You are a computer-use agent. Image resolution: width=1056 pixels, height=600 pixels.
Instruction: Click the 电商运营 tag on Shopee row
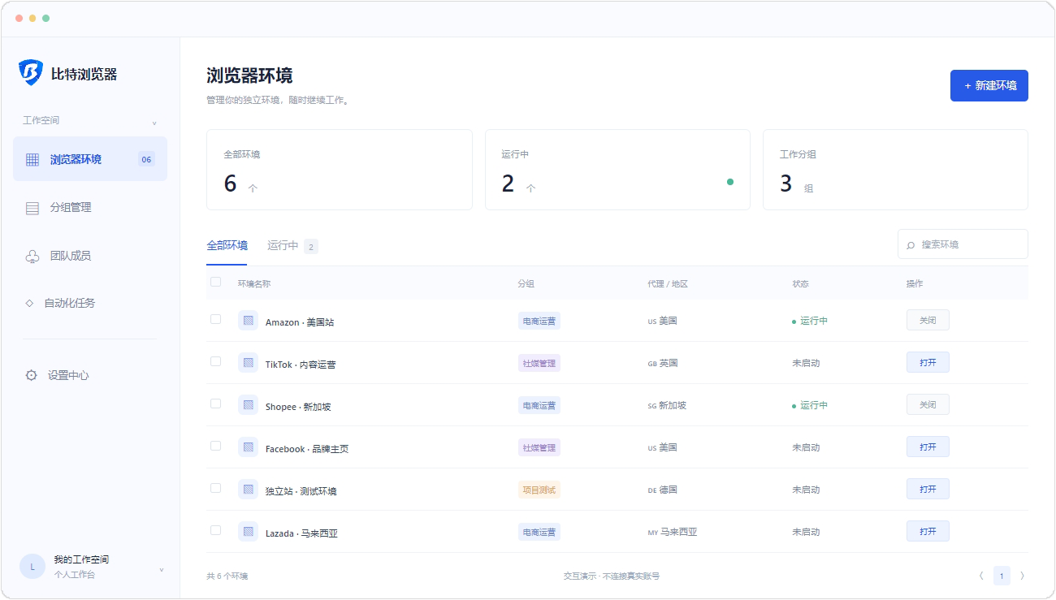coord(539,405)
